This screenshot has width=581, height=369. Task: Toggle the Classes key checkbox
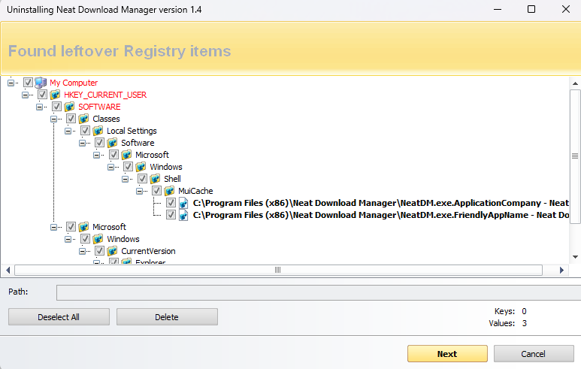71,119
